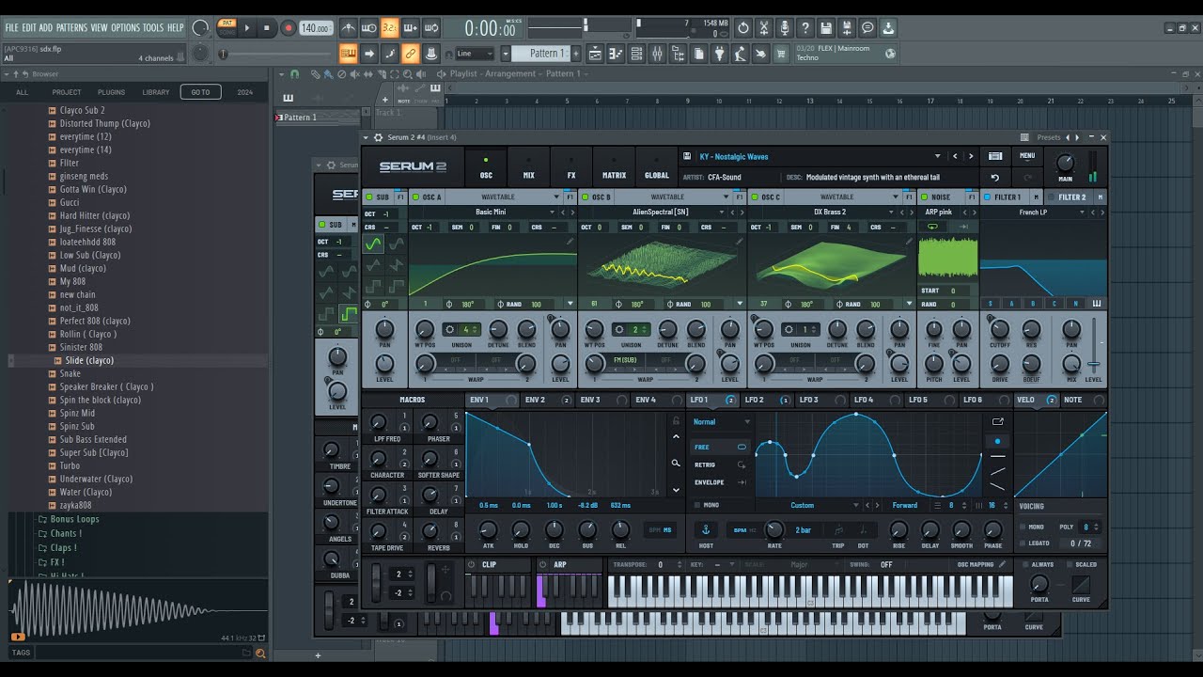1203x677 pixels.
Task: Switch to Serum MIX tab
Action: coord(528,169)
